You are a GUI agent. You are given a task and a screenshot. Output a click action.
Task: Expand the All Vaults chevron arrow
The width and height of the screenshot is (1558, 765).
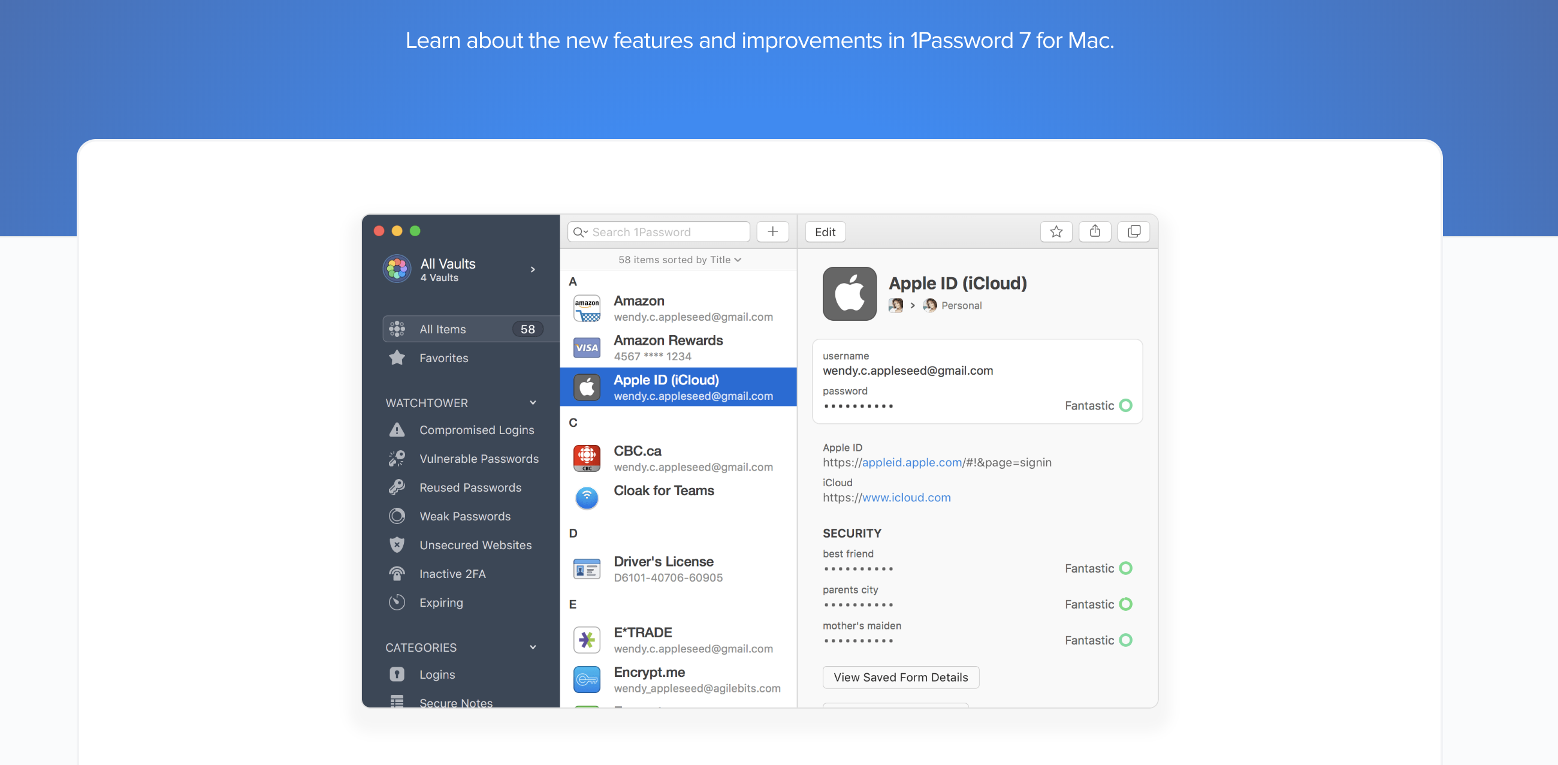coord(533,269)
